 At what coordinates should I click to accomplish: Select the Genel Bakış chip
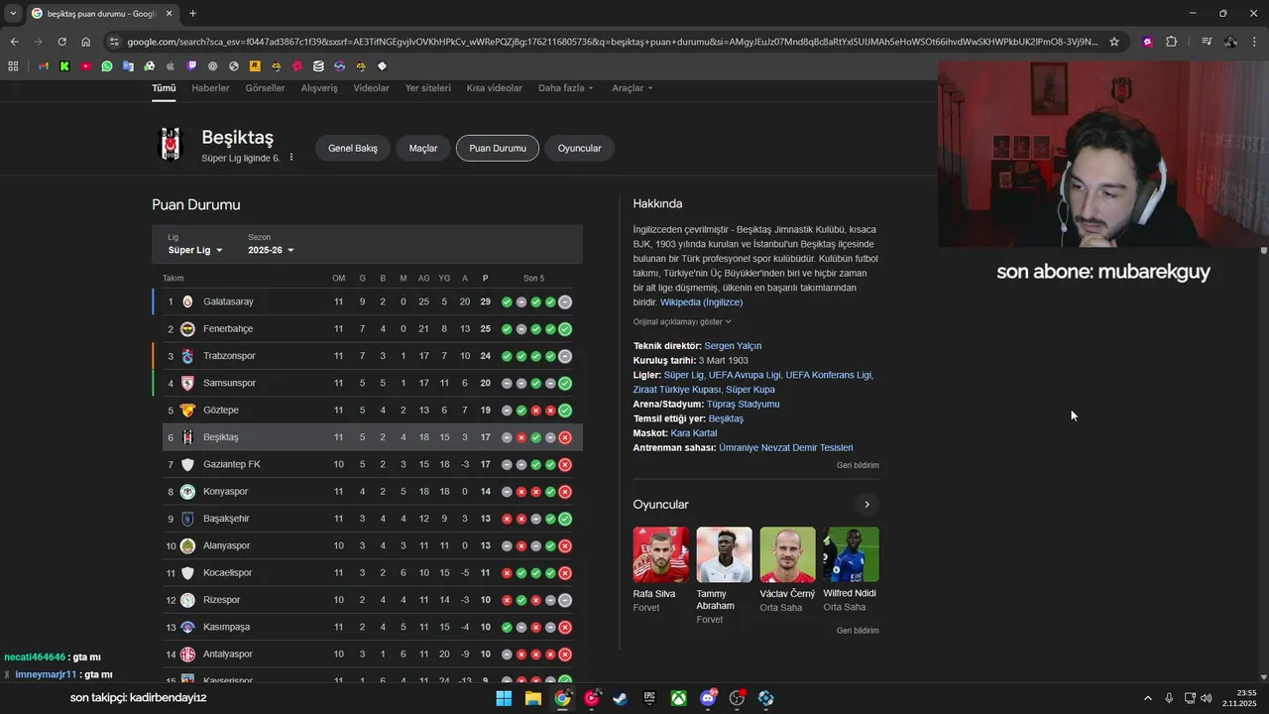(x=353, y=149)
